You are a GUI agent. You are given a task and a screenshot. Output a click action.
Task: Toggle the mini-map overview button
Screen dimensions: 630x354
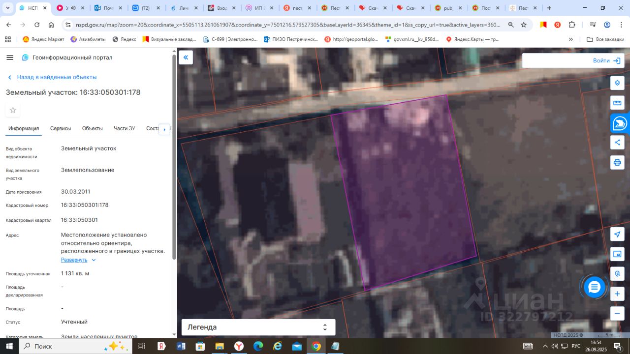pos(617,254)
